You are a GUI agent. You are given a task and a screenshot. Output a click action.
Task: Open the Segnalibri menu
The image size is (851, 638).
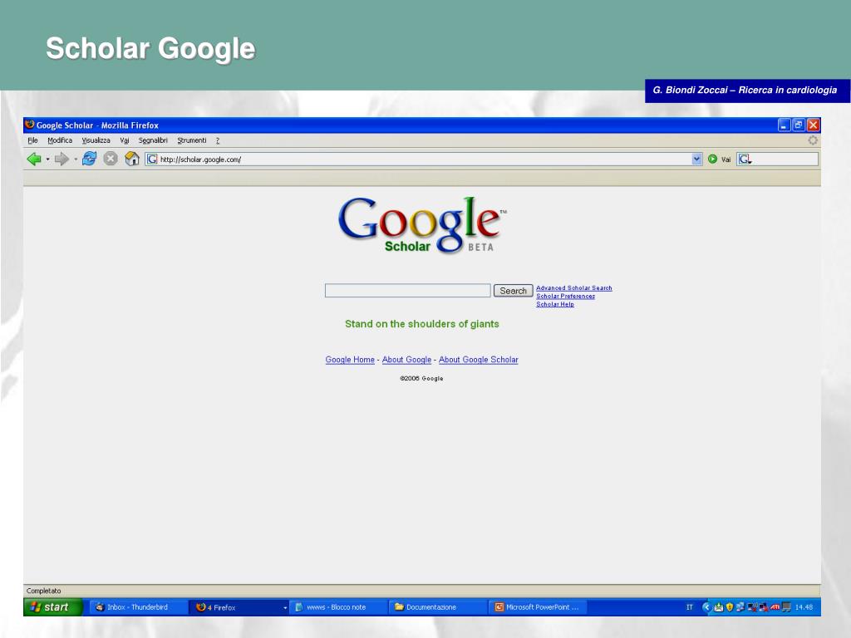click(x=153, y=140)
